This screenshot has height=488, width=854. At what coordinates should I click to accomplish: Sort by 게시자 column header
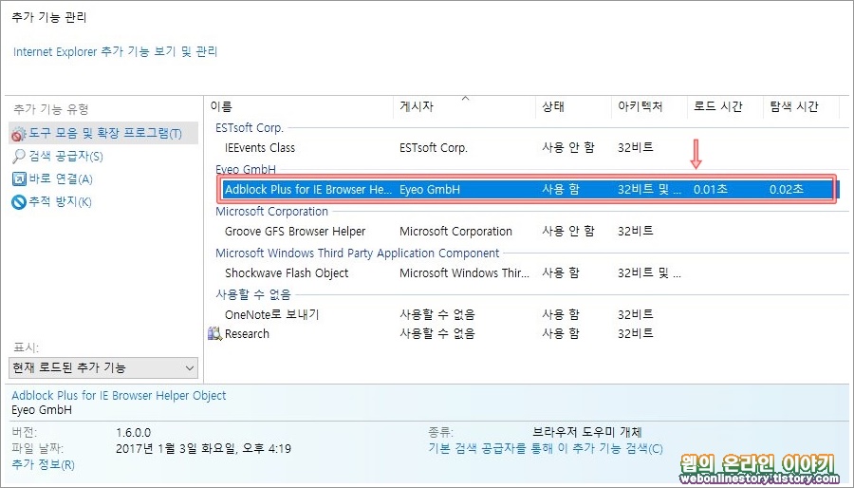465,106
